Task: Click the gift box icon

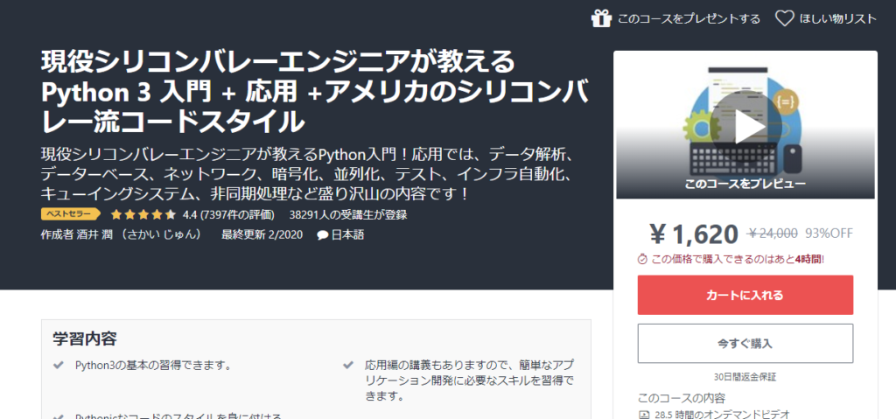Action: click(x=601, y=18)
